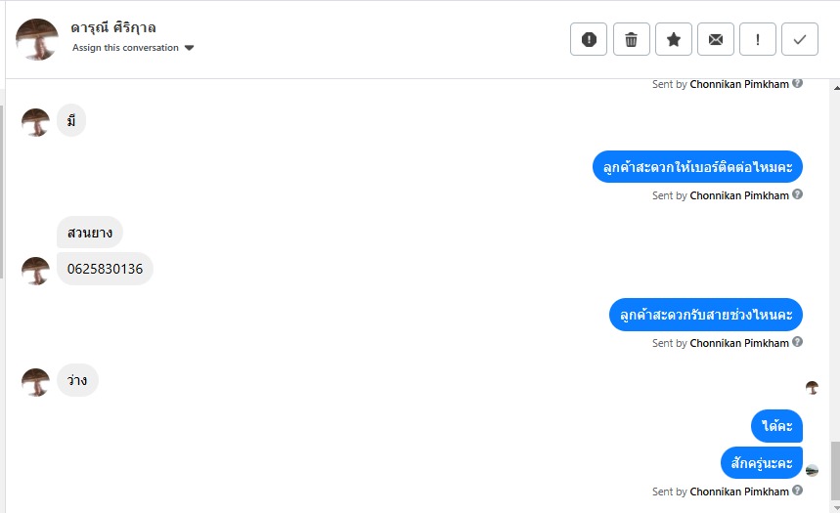Click the contact's name in the header

114,27
